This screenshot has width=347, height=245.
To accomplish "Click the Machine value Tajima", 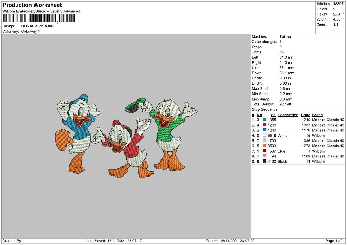I will [285, 36].
